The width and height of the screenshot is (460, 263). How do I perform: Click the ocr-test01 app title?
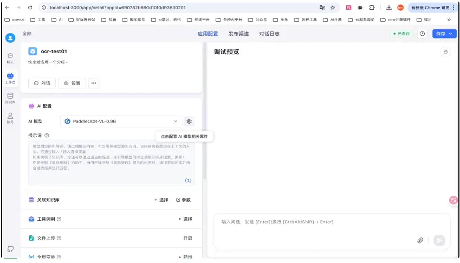point(54,52)
